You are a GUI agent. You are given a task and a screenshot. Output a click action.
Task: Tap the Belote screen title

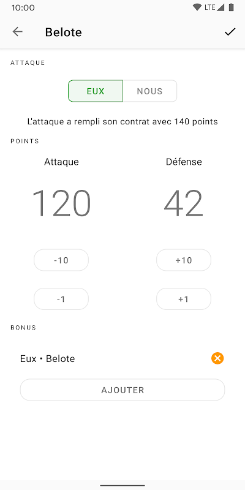(64, 32)
